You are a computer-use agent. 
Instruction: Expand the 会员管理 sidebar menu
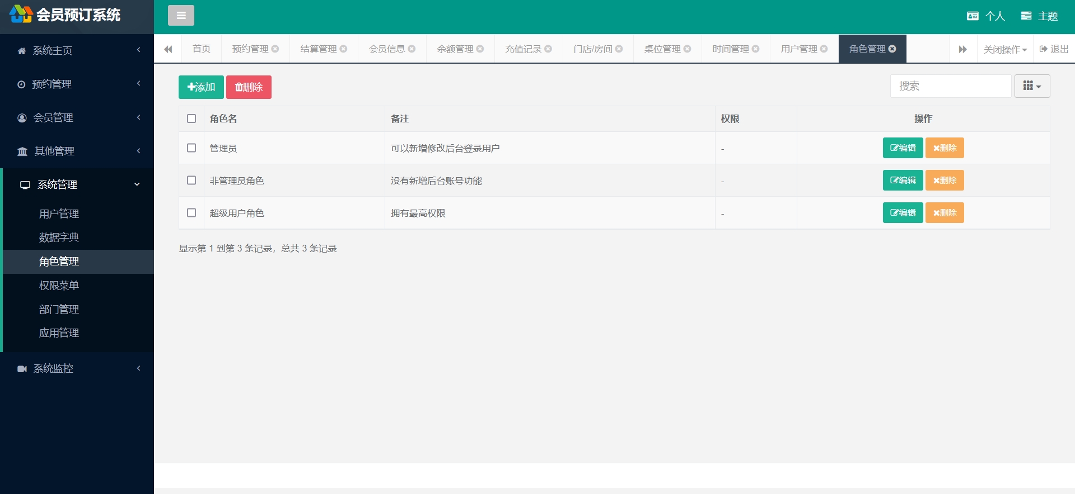pos(77,118)
